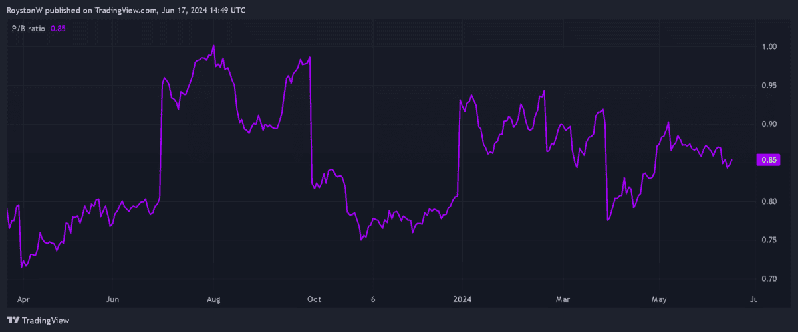Image resolution: width=798 pixels, height=332 pixels.
Task: Open the TradingView wordmark beside the logo
Action: [46, 321]
